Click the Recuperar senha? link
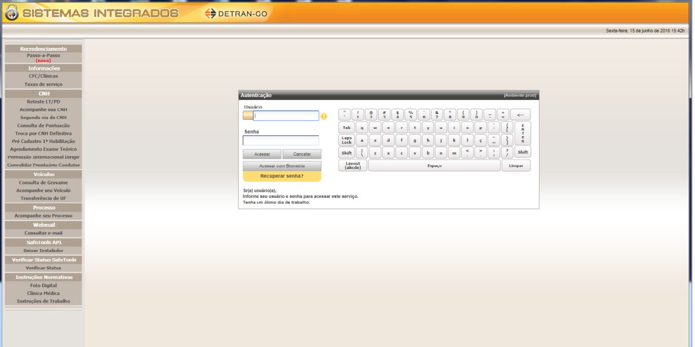The height and width of the screenshot is (347, 695). click(281, 176)
